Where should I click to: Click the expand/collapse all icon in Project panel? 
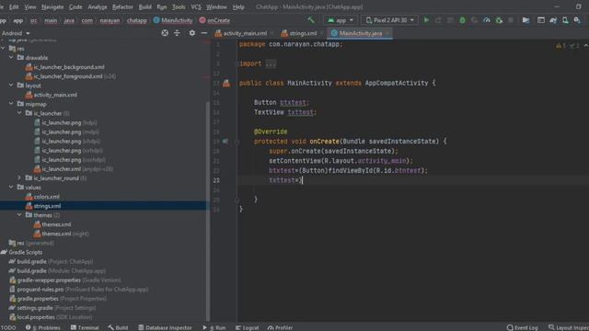[177, 33]
